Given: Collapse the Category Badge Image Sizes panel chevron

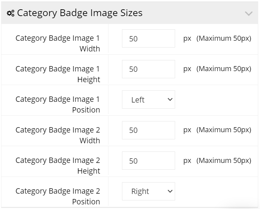Looking at the screenshot, I should click(x=249, y=14).
